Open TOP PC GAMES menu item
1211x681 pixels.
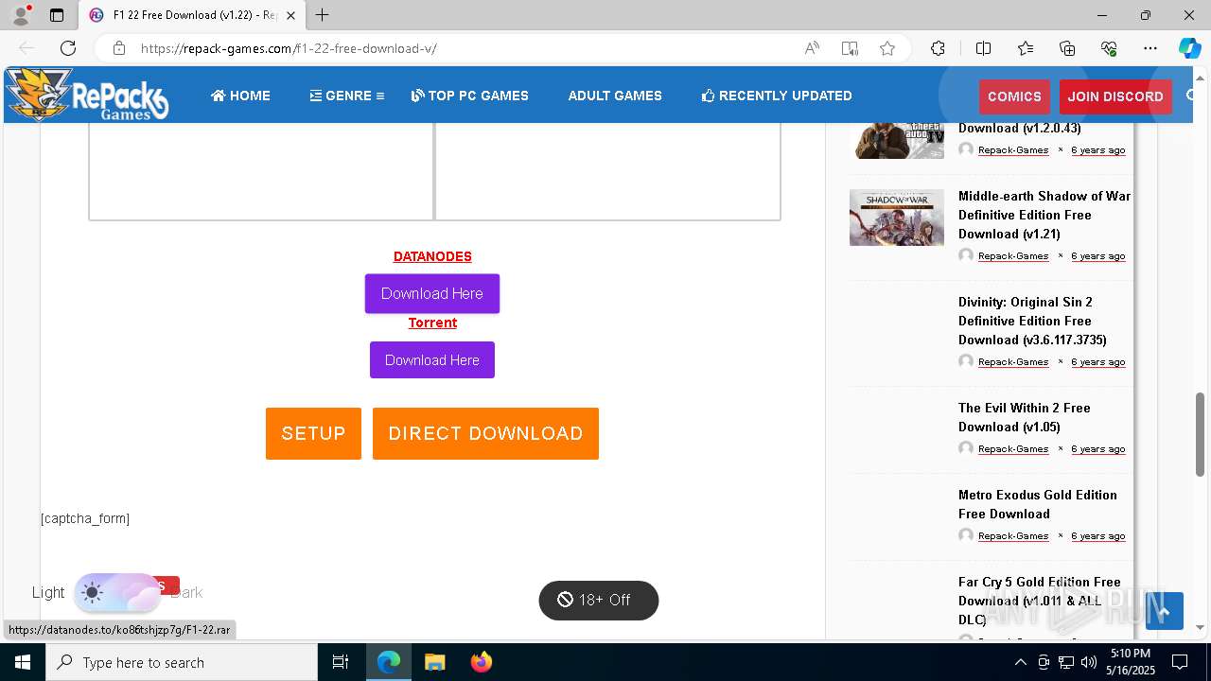click(x=470, y=96)
